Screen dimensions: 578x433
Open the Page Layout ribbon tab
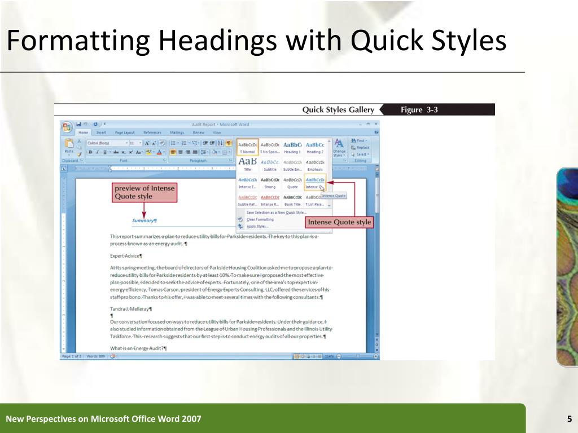(x=125, y=132)
